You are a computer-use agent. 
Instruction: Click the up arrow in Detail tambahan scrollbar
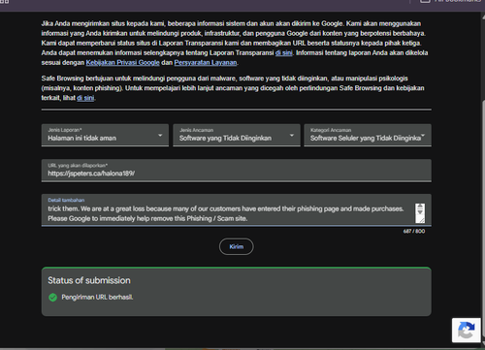point(420,207)
